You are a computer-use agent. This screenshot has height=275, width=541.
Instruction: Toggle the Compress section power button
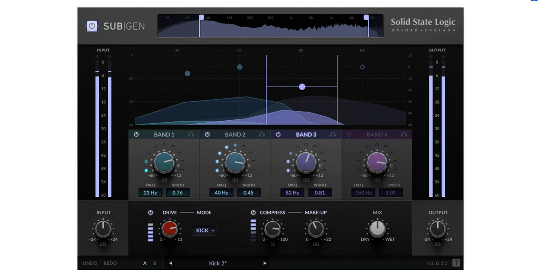point(253,213)
